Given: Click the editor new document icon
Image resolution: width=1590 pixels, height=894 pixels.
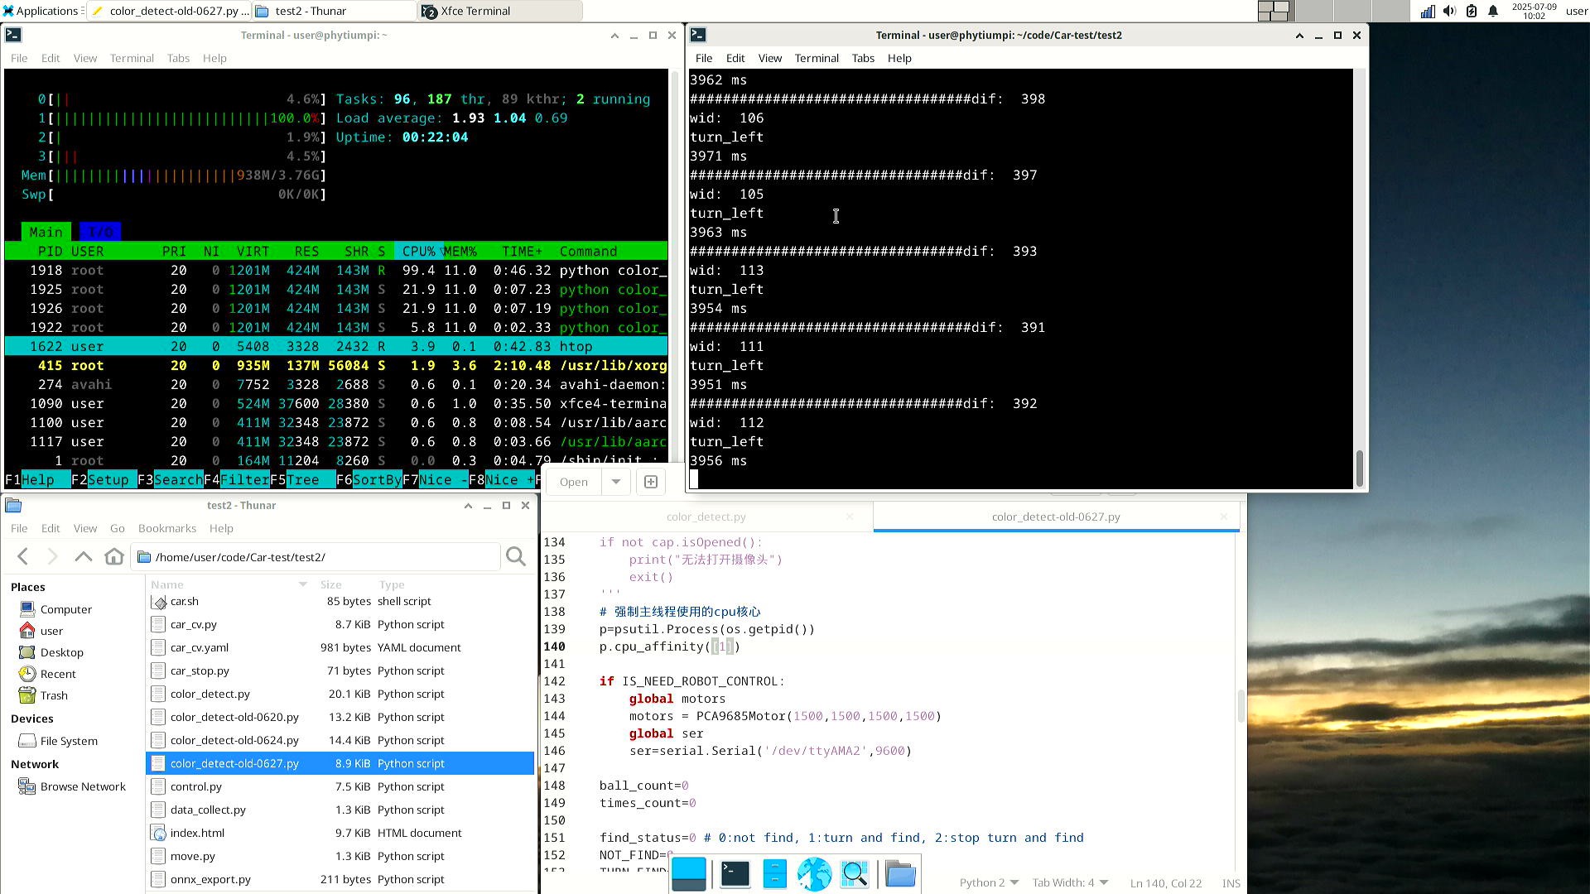Looking at the screenshot, I should (651, 482).
